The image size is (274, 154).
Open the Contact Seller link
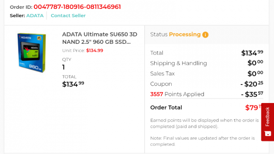pyautogui.click(x=68, y=16)
